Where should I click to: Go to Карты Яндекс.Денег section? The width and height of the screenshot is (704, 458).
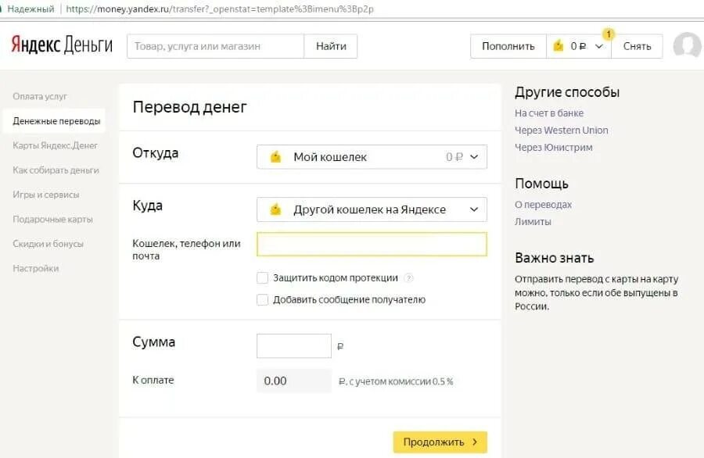55,145
